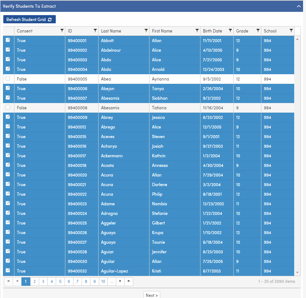Collapse the Verify Students To Extract panel
The height and width of the screenshot is (298, 306).
click(x=299, y=6)
